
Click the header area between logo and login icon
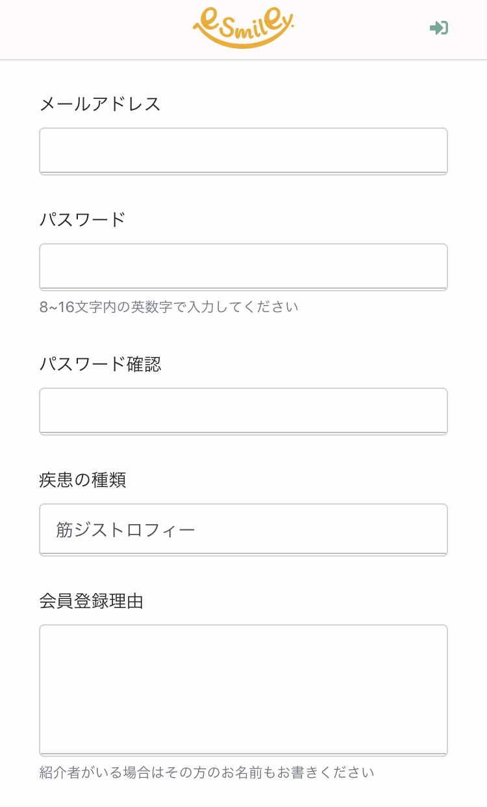(364, 29)
